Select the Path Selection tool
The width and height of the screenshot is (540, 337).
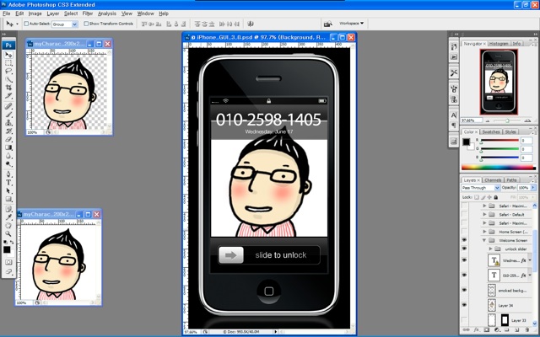point(8,191)
